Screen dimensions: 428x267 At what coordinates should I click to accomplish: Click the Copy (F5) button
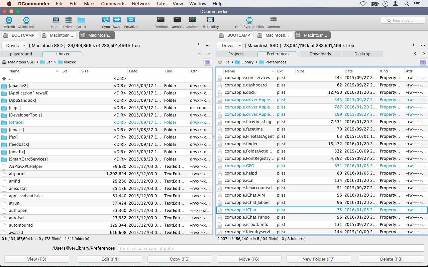point(180,259)
